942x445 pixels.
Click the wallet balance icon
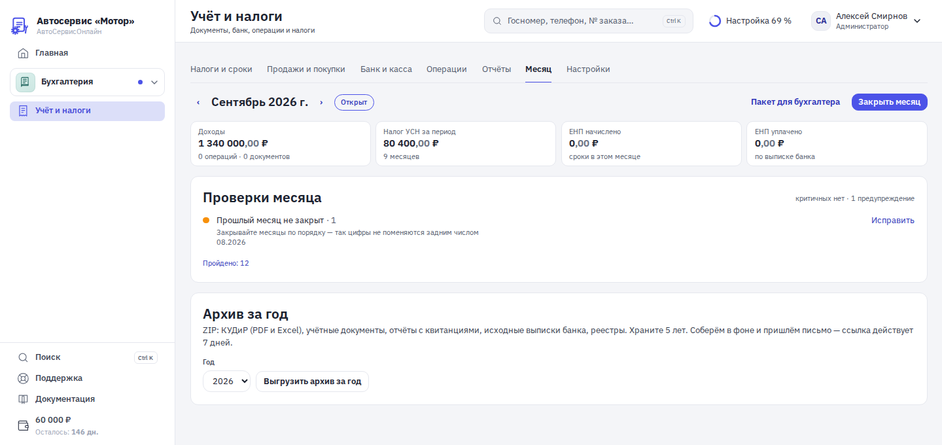23,425
